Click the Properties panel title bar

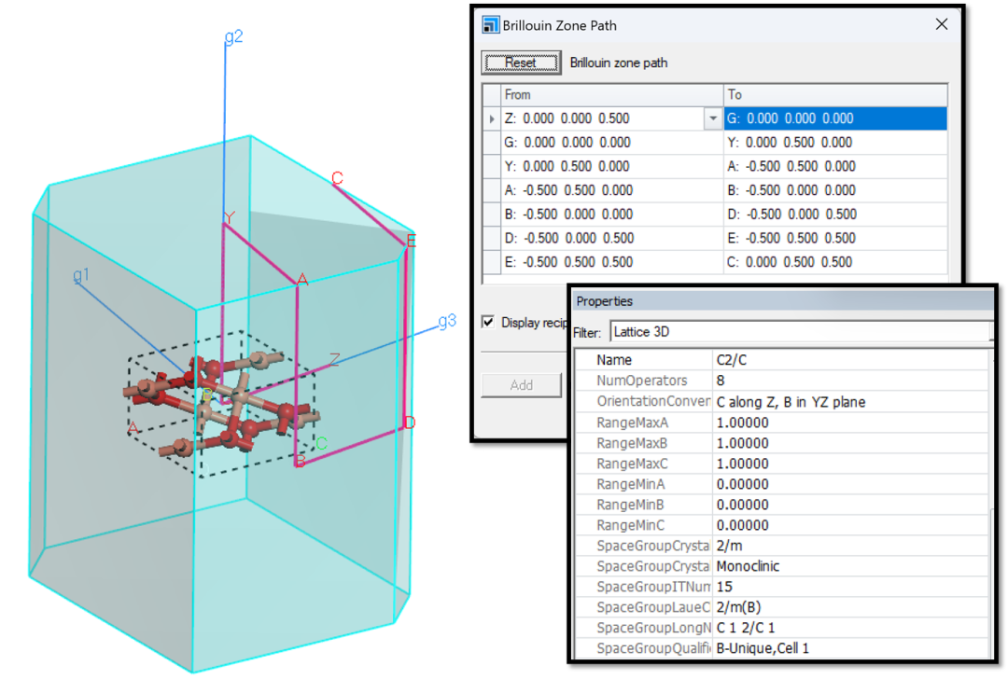point(783,301)
